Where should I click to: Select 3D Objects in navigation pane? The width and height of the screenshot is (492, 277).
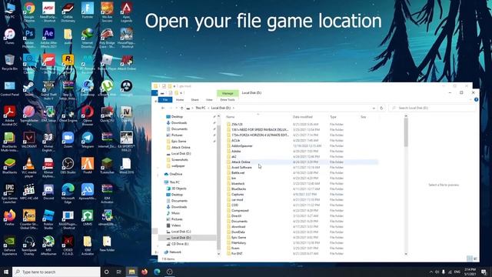(x=179, y=189)
